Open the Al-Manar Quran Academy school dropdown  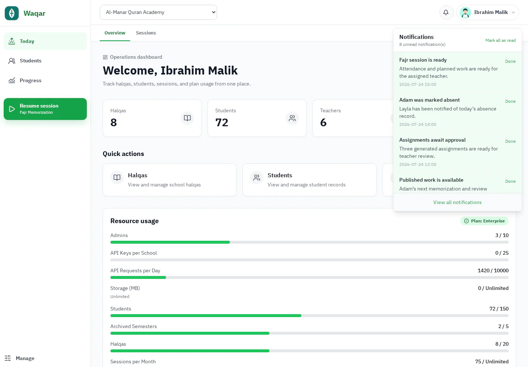tap(158, 12)
